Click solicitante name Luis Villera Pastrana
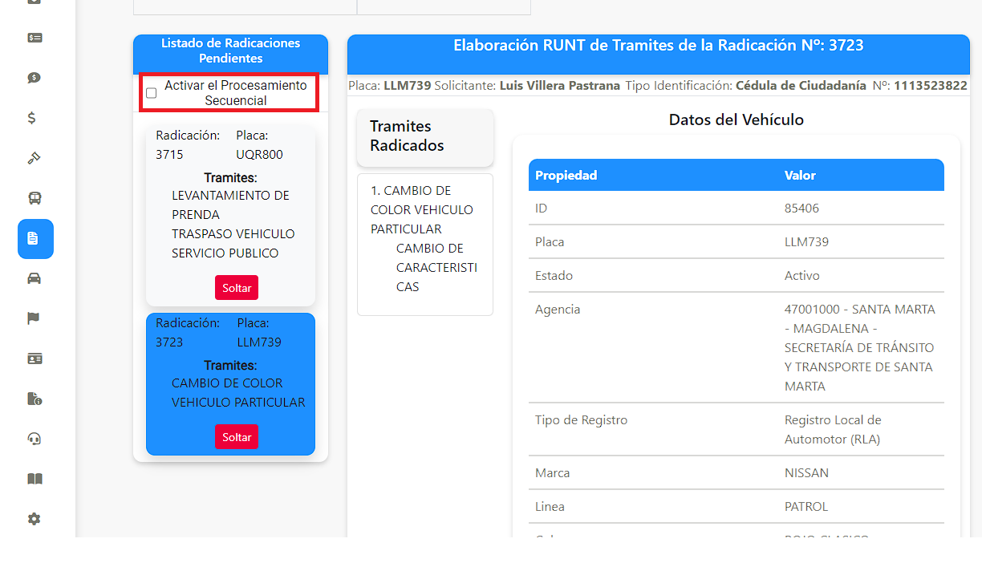Image resolution: width=982 pixels, height=563 pixels. [560, 85]
